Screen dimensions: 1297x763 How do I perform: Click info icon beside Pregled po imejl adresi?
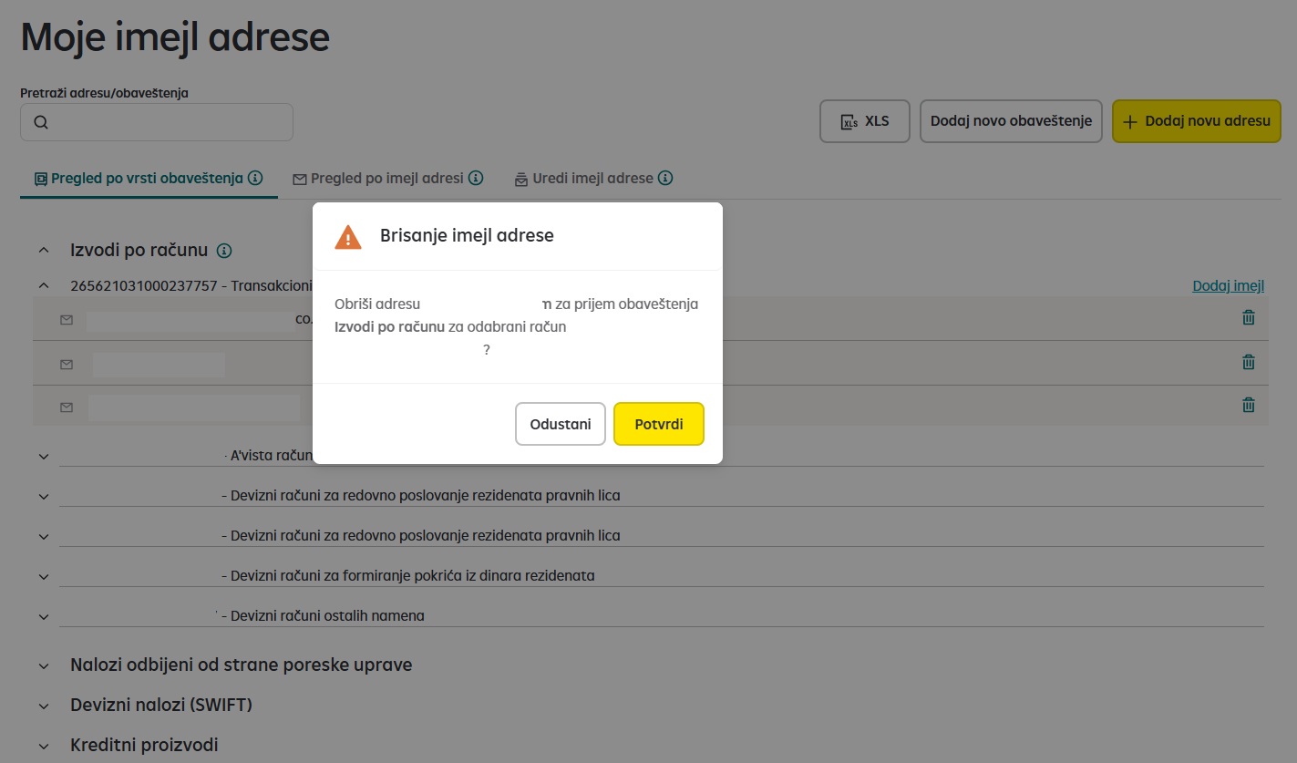pos(476,178)
